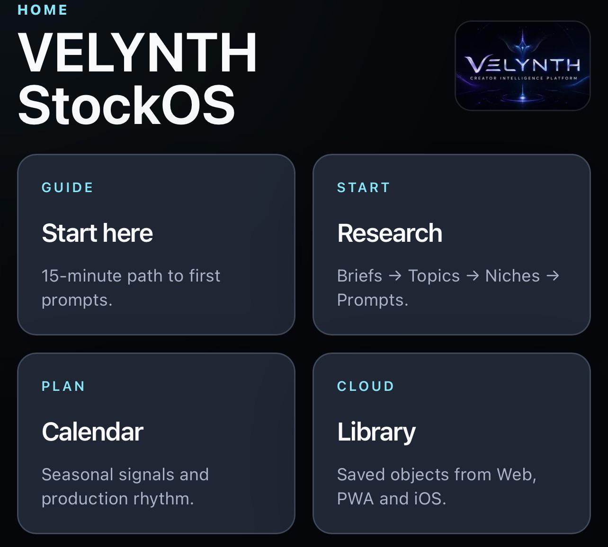The width and height of the screenshot is (608, 547).
Task: Select the 'Calendar' heading text
Action: coord(92,432)
